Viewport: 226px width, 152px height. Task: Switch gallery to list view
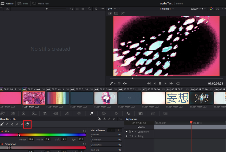pos(83,9)
